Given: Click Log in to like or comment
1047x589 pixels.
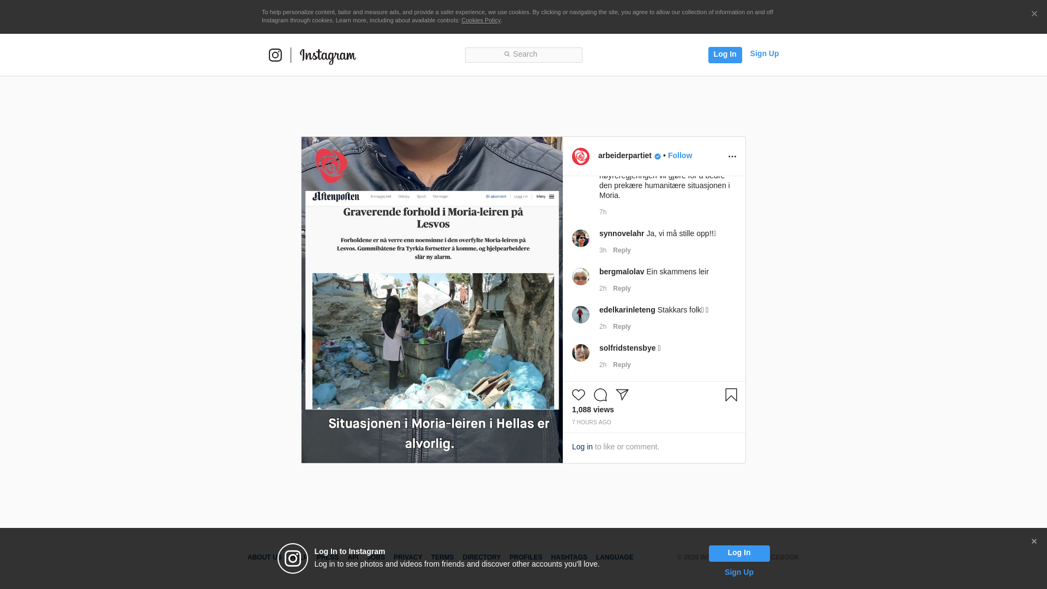Looking at the screenshot, I should click(x=582, y=447).
